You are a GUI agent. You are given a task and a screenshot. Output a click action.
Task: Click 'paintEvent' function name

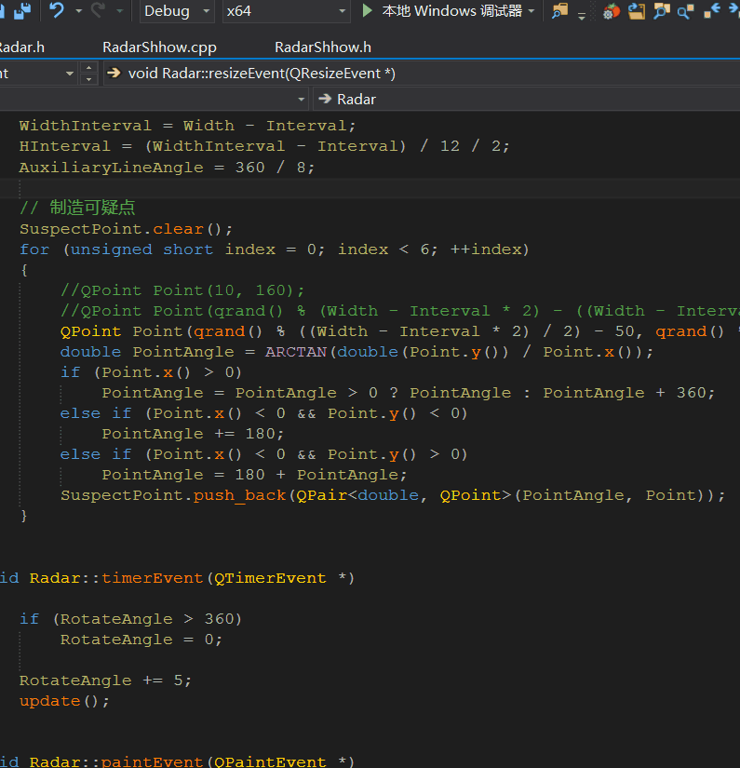click(153, 761)
